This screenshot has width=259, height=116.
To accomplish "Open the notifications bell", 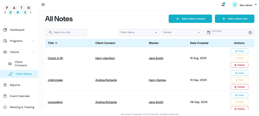I will (223, 5).
